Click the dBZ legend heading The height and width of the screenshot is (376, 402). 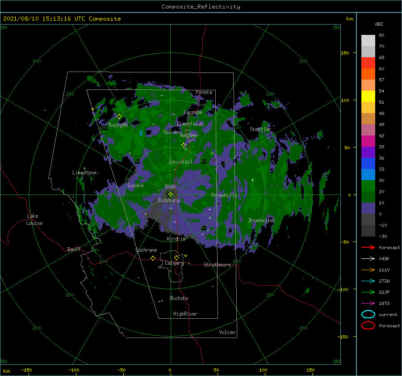379,24
